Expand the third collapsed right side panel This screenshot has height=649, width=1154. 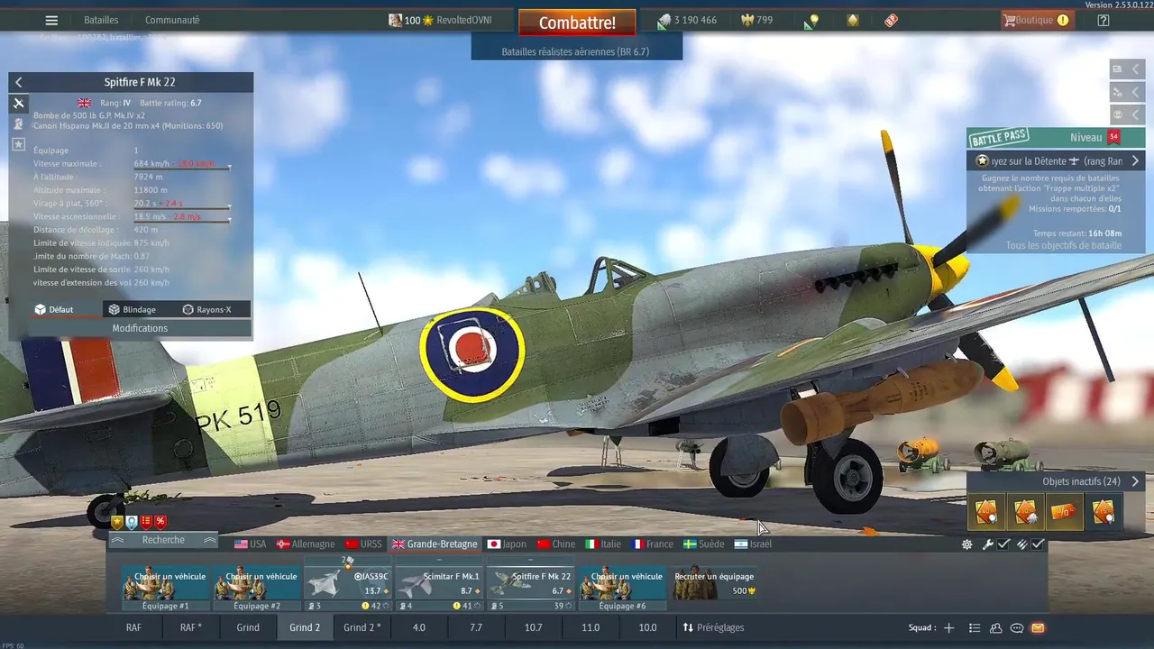[1127, 114]
